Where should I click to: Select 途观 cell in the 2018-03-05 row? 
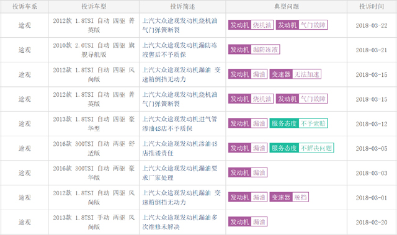click(25, 148)
